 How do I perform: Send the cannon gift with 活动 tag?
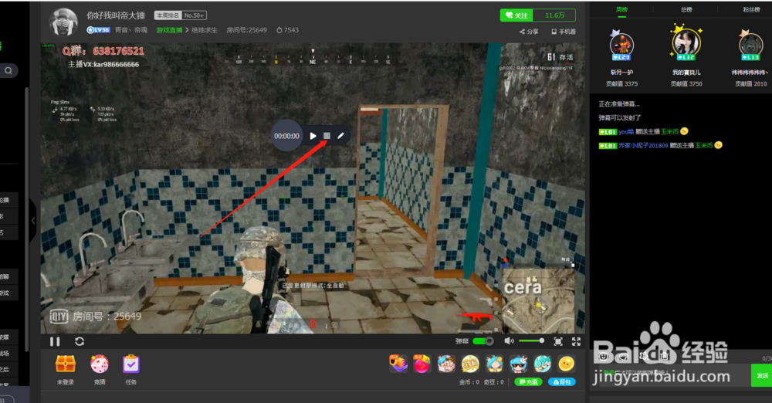(398, 364)
